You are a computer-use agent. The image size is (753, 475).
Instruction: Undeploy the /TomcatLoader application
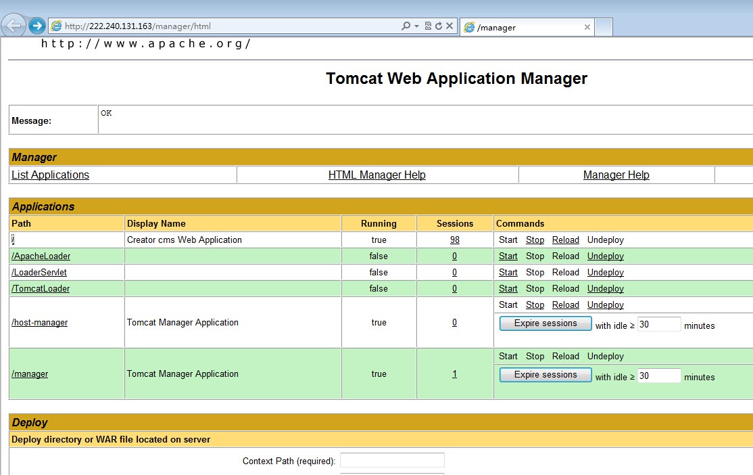click(x=606, y=288)
